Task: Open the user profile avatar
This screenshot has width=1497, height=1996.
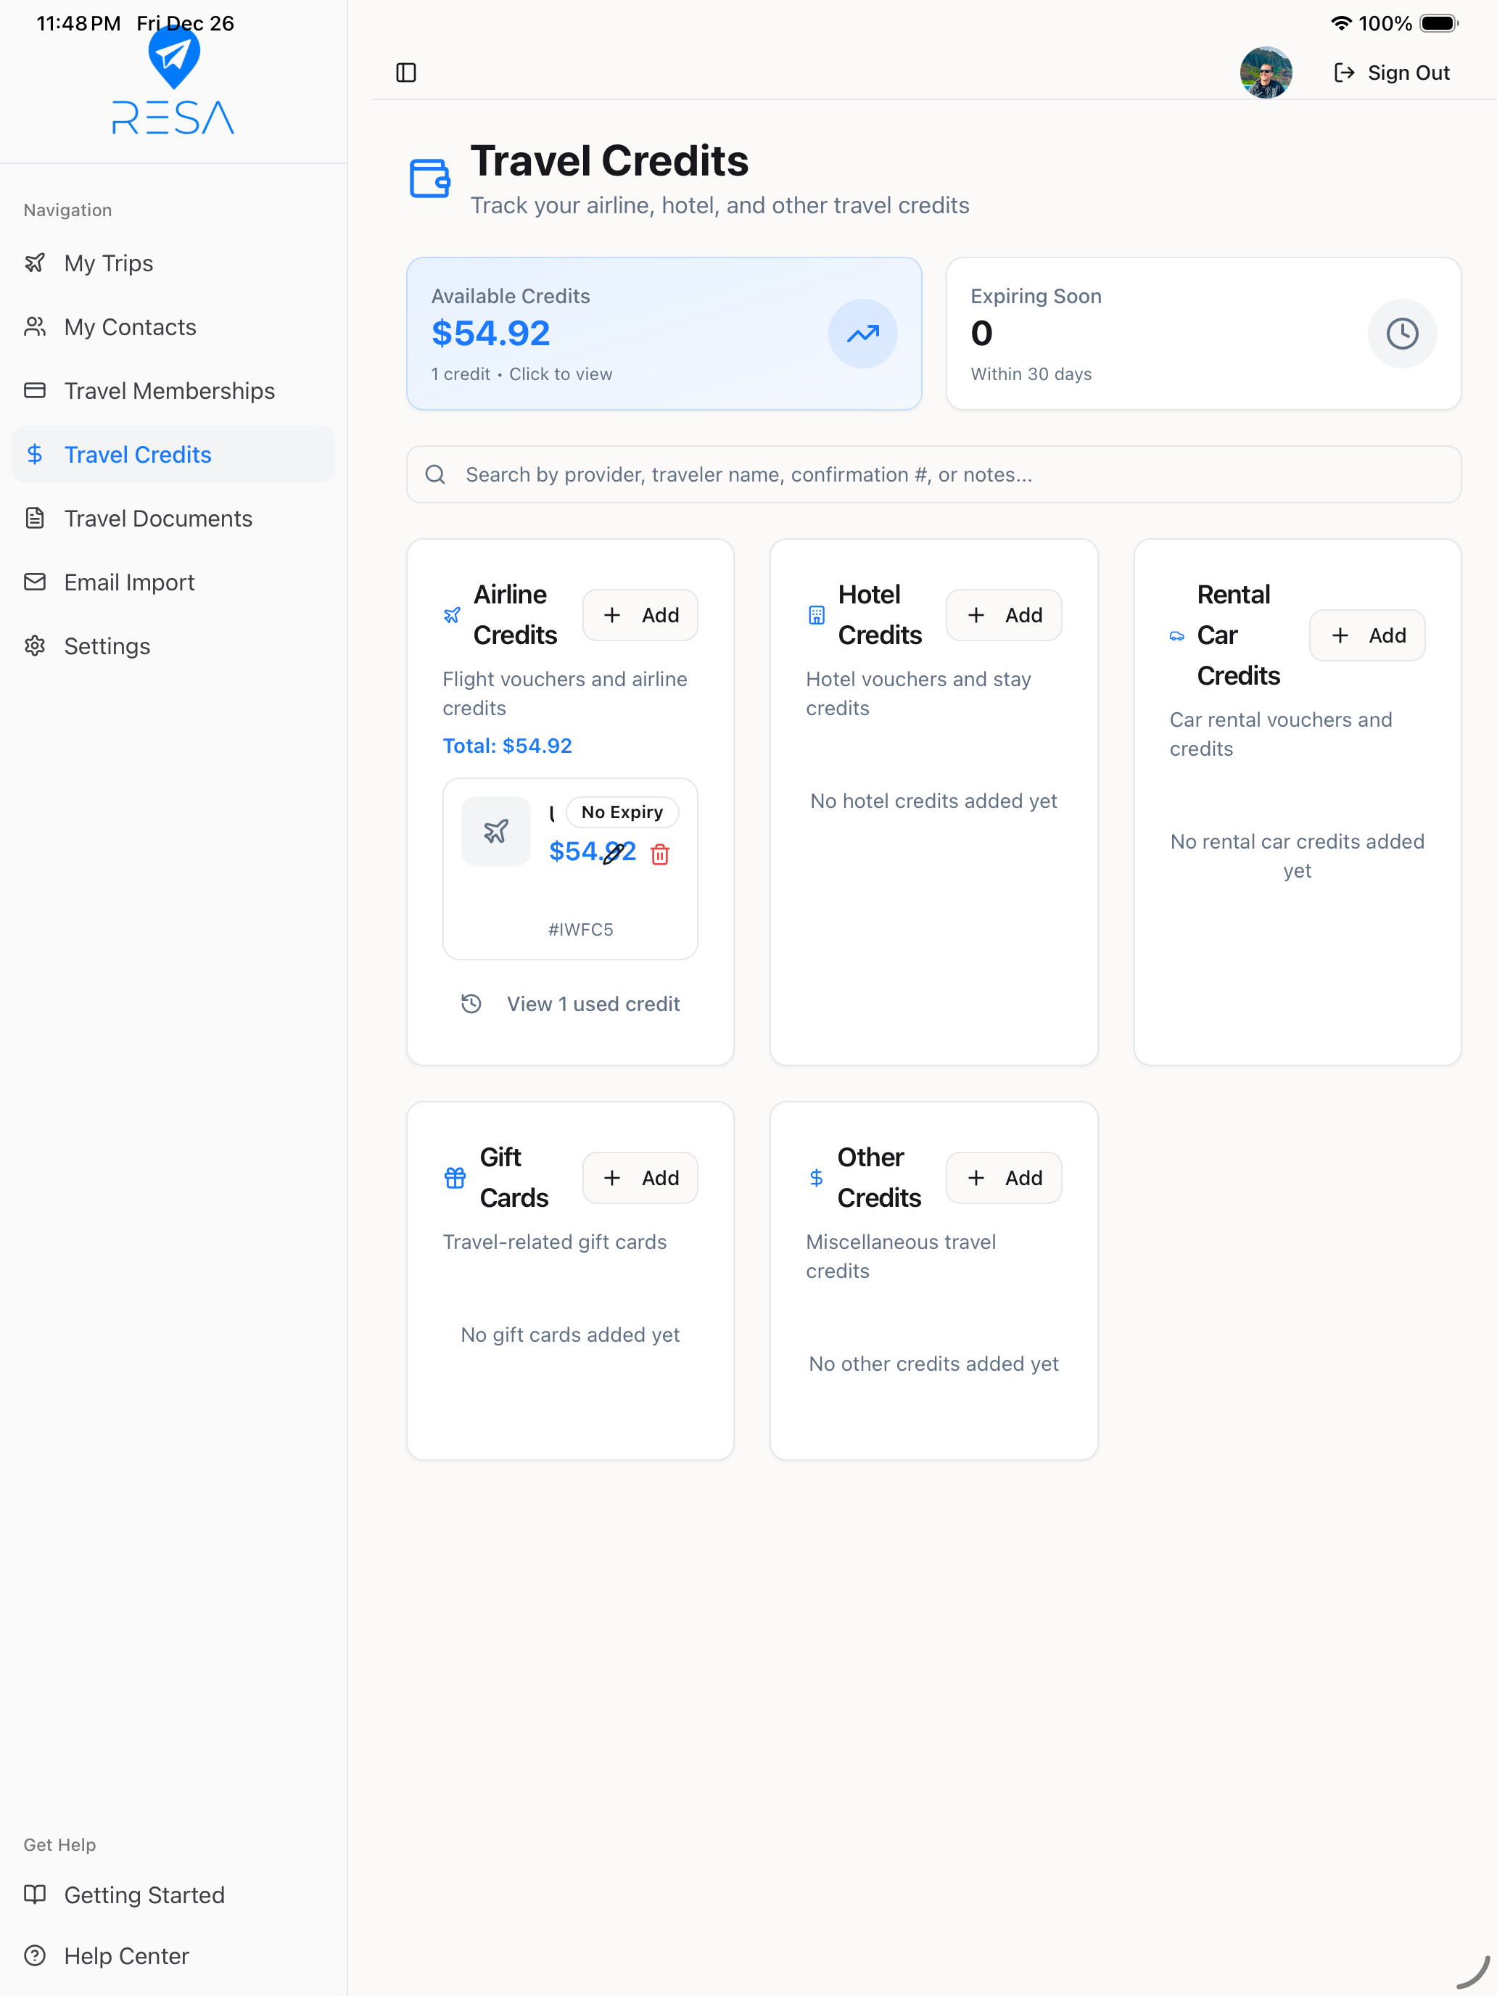Action: [1265, 73]
